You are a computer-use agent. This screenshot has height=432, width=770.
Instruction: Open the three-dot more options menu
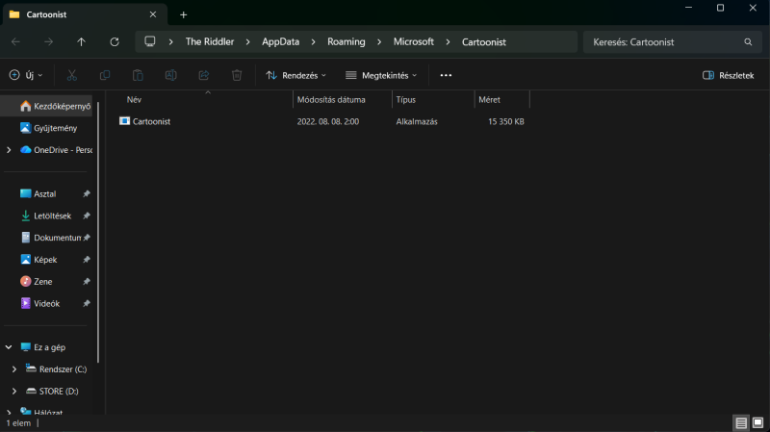pyautogui.click(x=446, y=75)
